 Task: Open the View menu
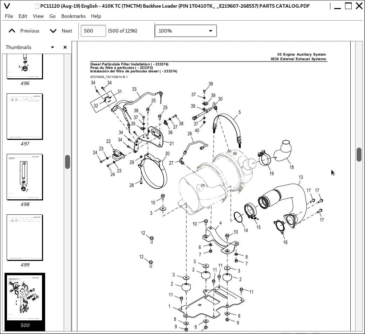click(38, 16)
